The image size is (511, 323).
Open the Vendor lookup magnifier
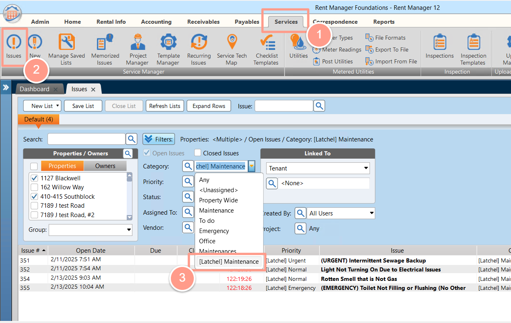188,227
